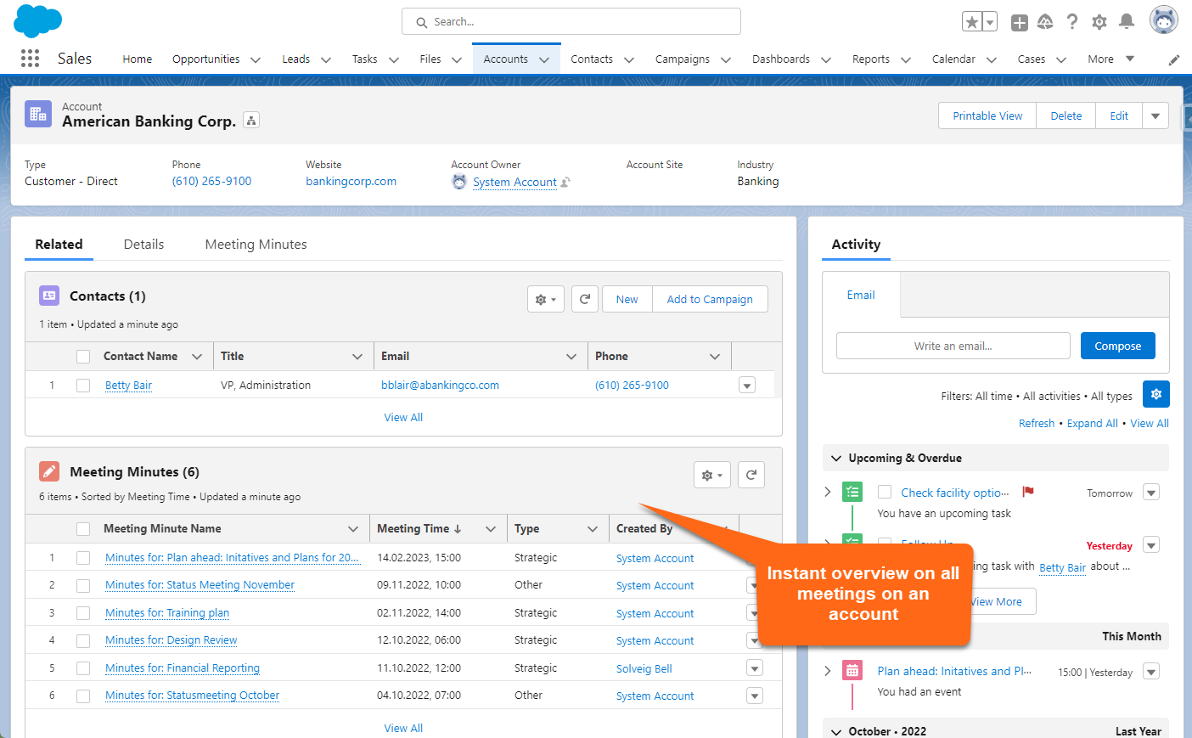The width and height of the screenshot is (1192, 738).
Task: Open the Setup gear icon
Action: coord(1099,22)
